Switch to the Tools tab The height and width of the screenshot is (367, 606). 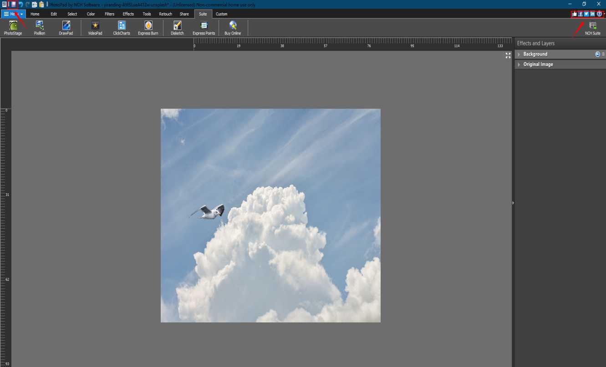tap(147, 14)
